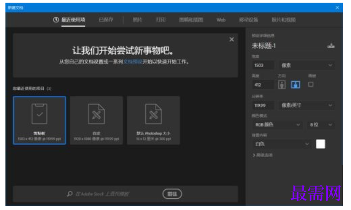Expand the 高级选项 section
Viewport: 351px width, 210px height.
(x=262, y=155)
